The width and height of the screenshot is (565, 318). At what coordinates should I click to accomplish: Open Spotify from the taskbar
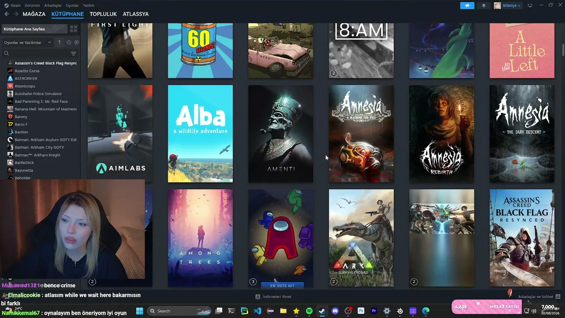(309, 311)
